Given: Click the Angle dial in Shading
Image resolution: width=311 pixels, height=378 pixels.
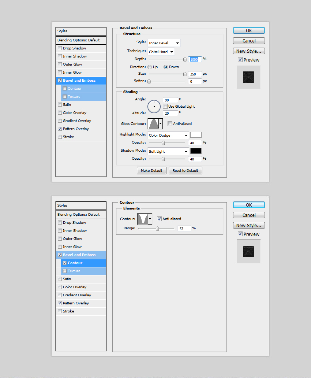Looking at the screenshot, I should tap(154, 106).
